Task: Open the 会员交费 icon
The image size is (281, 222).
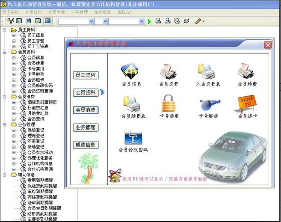Action: [168, 71]
